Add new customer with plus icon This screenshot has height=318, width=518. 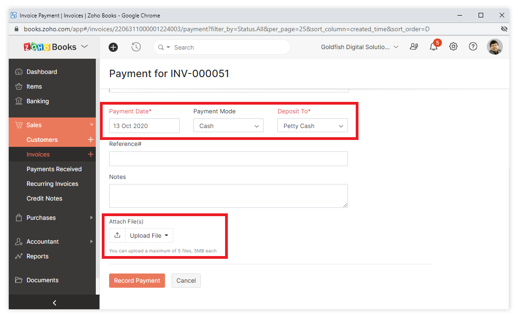tap(91, 139)
